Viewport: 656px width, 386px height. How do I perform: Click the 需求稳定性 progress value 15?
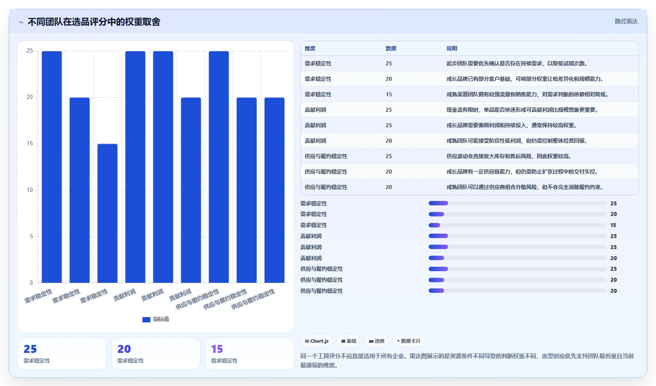[x=614, y=225]
